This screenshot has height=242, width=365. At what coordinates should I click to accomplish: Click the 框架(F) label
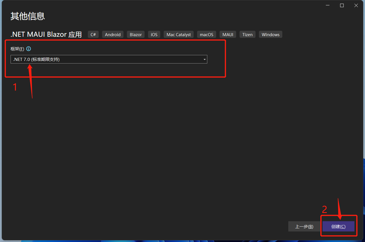[x=17, y=49]
